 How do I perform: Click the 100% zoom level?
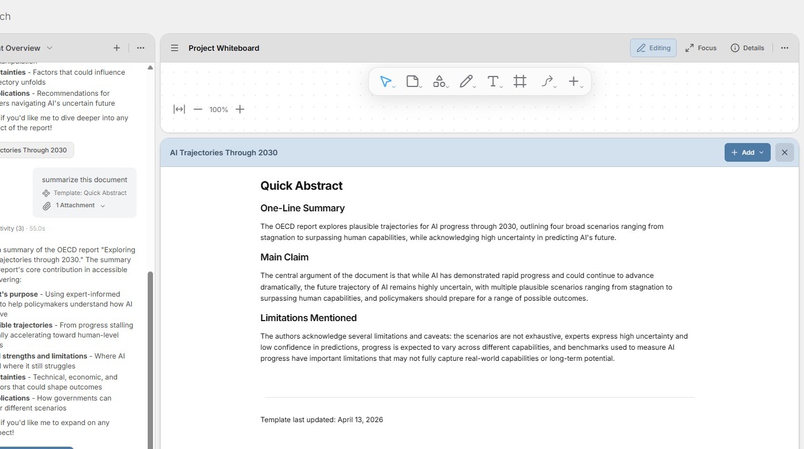coord(219,110)
